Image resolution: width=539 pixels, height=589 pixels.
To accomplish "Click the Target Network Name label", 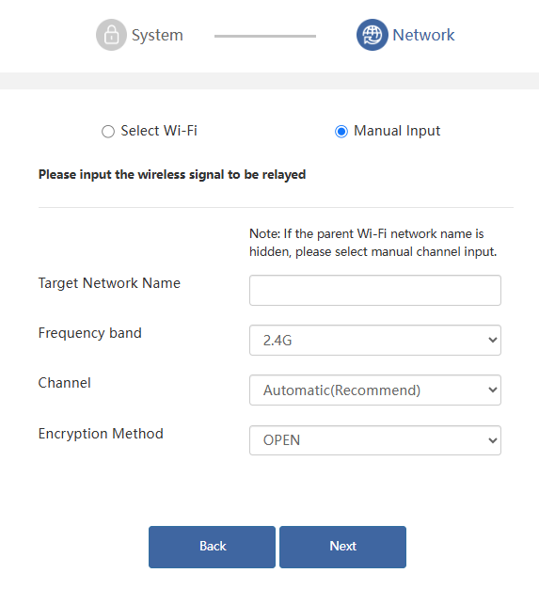I will 109,283.
